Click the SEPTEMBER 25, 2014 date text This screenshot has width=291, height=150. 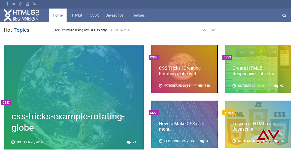(179, 141)
